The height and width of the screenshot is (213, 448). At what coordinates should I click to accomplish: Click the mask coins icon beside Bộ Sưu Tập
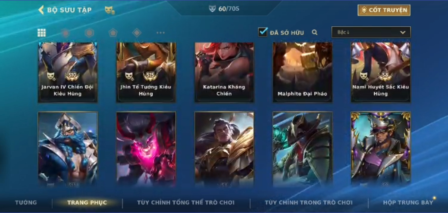(x=110, y=10)
